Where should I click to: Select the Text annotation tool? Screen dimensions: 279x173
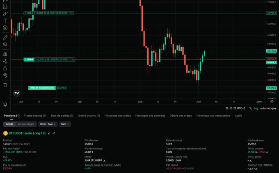point(5,20)
